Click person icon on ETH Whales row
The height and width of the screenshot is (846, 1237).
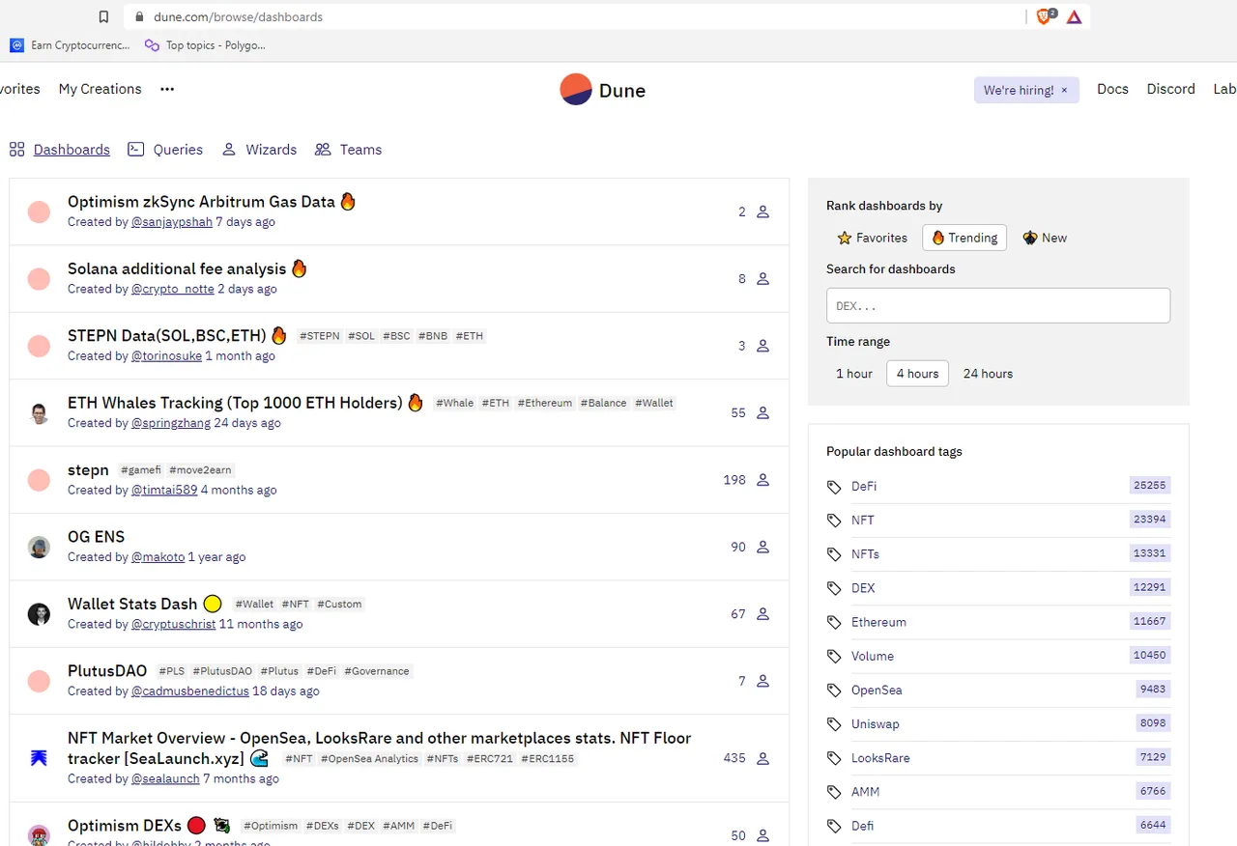pyautogui.click(x=762, y=412)
